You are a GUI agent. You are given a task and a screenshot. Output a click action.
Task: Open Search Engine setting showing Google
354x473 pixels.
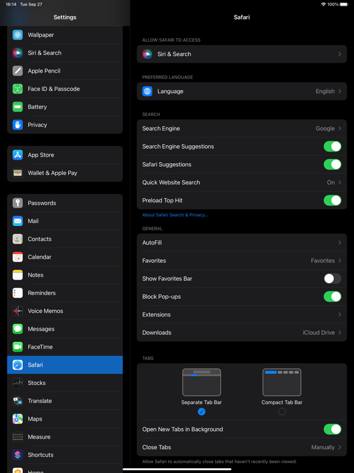pyautogui.click(x=242, y=129)
